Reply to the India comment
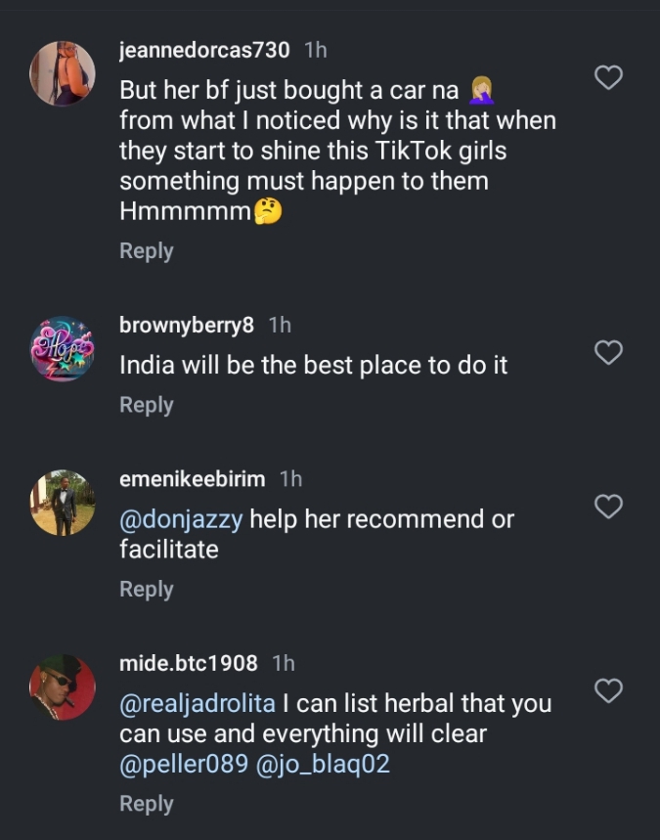The width and height of the screenshot is (660, 840). pos(146,405)
